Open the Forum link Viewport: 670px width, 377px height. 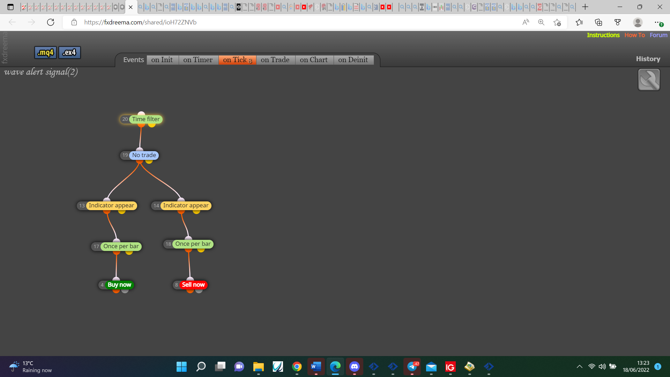coord(658,35)
